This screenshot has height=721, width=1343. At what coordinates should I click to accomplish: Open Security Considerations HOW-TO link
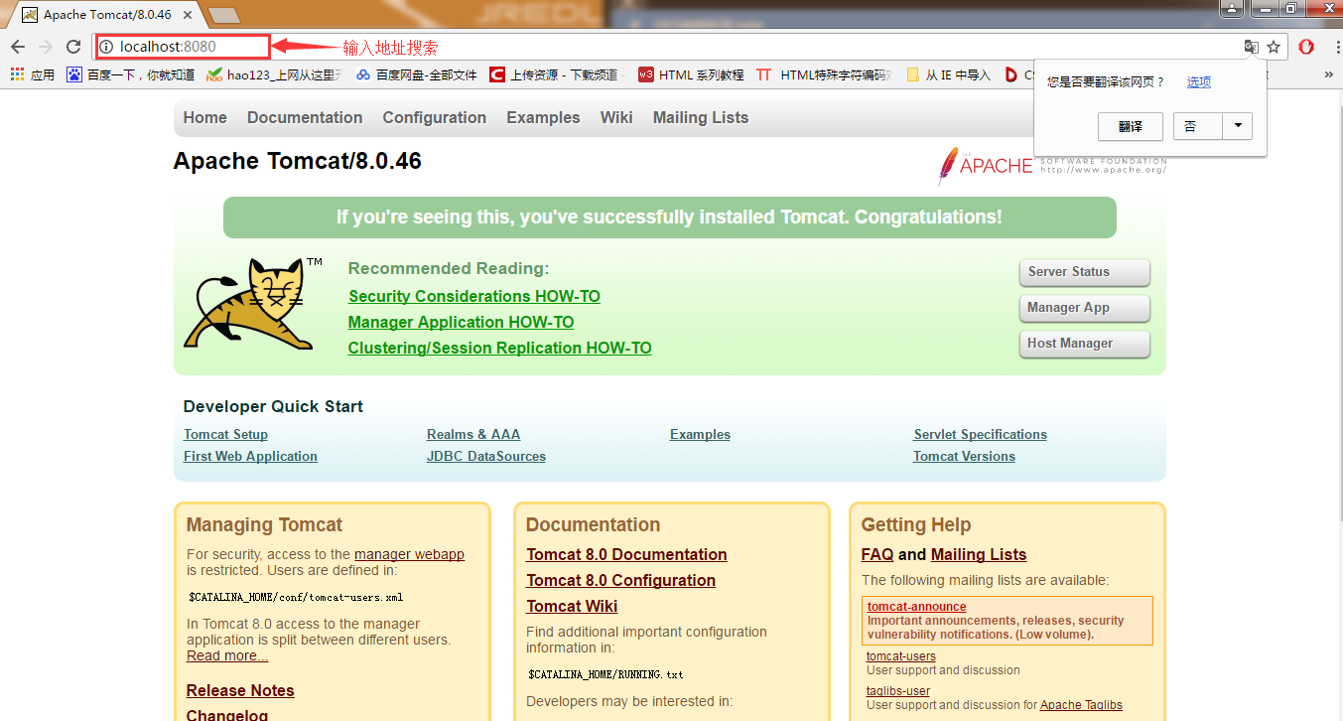pyautogui.click(x=474, y=296)
